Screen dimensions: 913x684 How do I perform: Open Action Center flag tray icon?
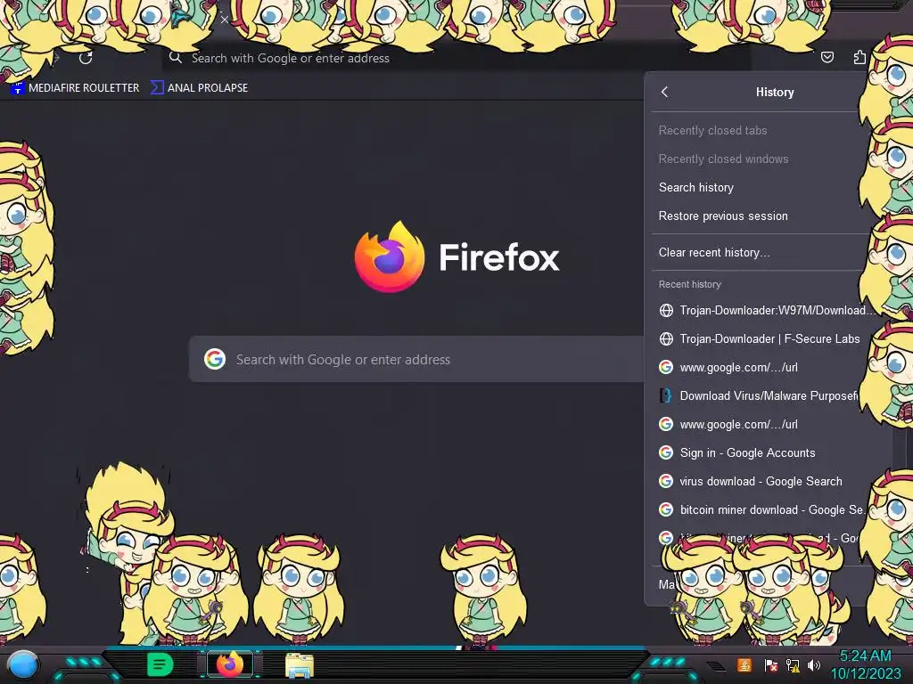771,664
